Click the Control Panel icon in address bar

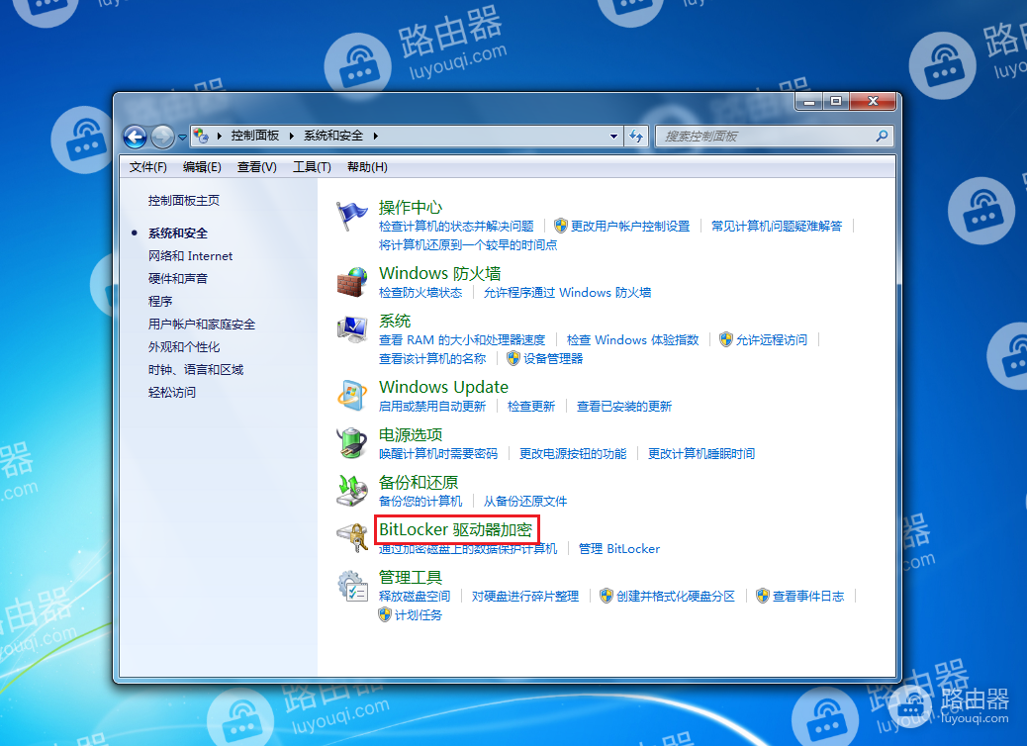[201, 136]
